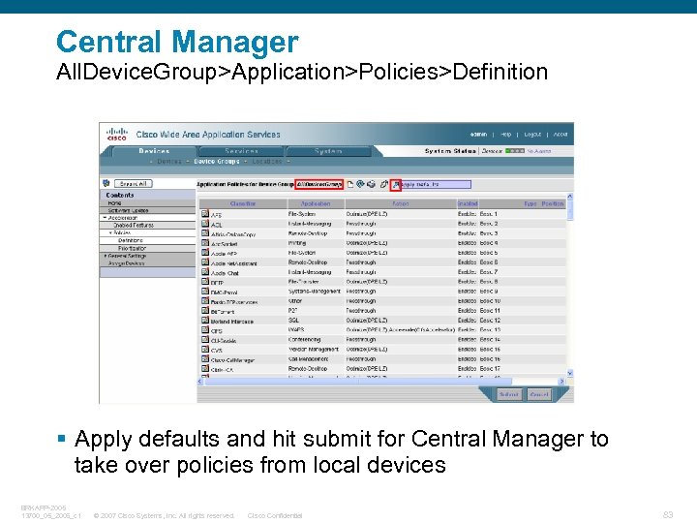Collapse the Acceleration section in Contents
697x523 pixels.
point(105,218)
